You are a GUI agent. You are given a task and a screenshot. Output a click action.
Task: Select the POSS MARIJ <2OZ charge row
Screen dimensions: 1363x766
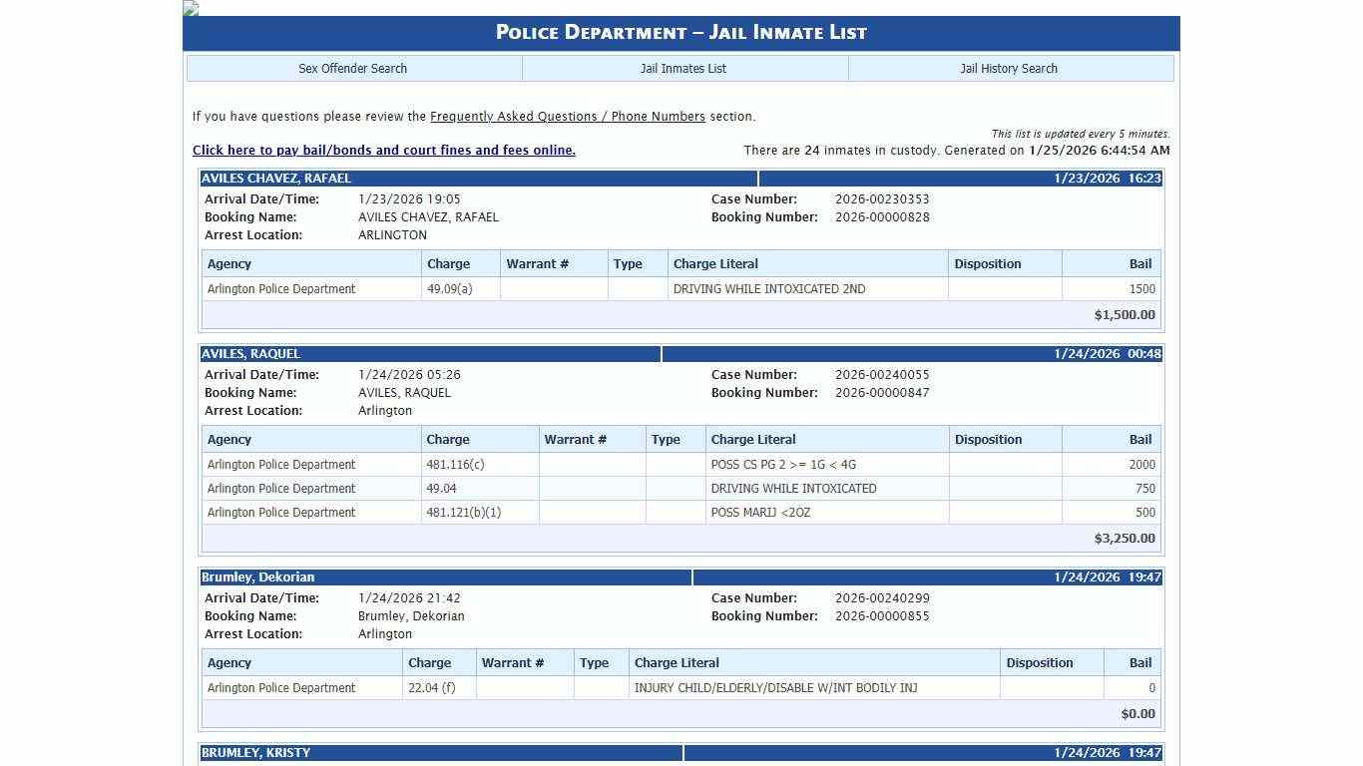[x=760, y=513]
